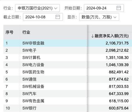132x112 pixels.
Task: Expand the 申银万国行业(2021) industry dropdown
Action: click(37, 8)
